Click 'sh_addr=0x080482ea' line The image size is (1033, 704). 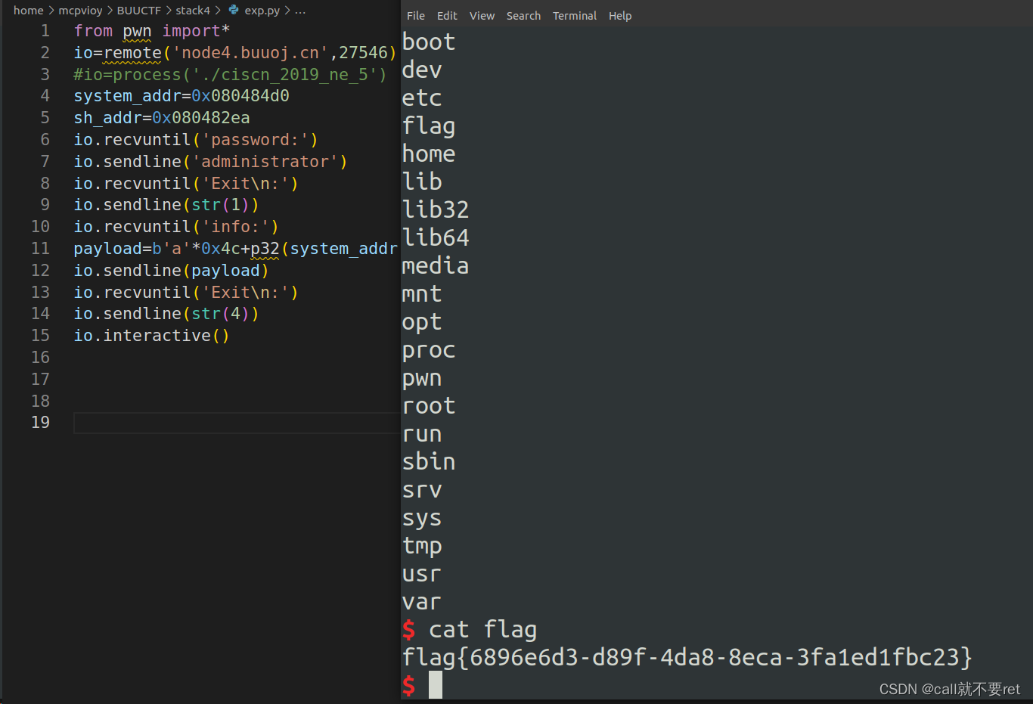(162, 118)
